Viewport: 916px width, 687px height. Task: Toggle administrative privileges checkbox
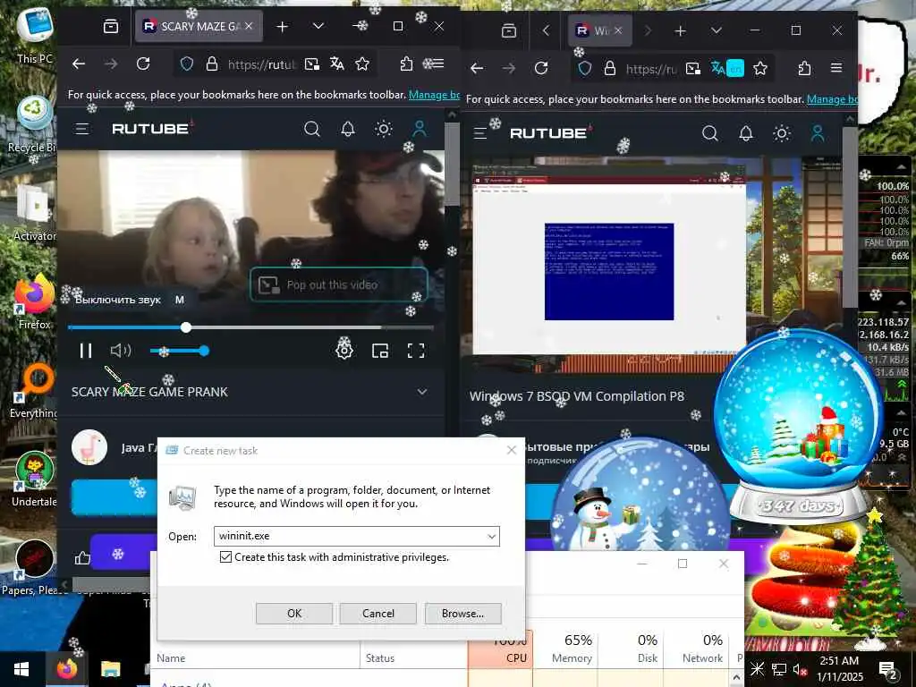225,557
